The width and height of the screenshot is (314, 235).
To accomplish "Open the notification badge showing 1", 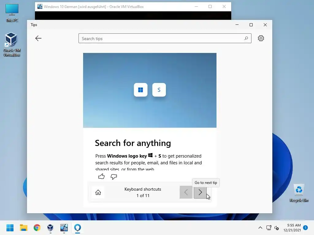I will [x=305, y=227].
